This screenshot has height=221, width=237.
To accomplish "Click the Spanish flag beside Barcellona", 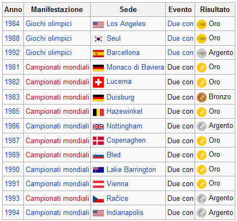I will [98, 53].
